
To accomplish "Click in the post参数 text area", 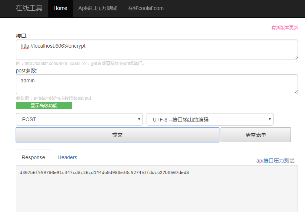I will tap(157, 84).
